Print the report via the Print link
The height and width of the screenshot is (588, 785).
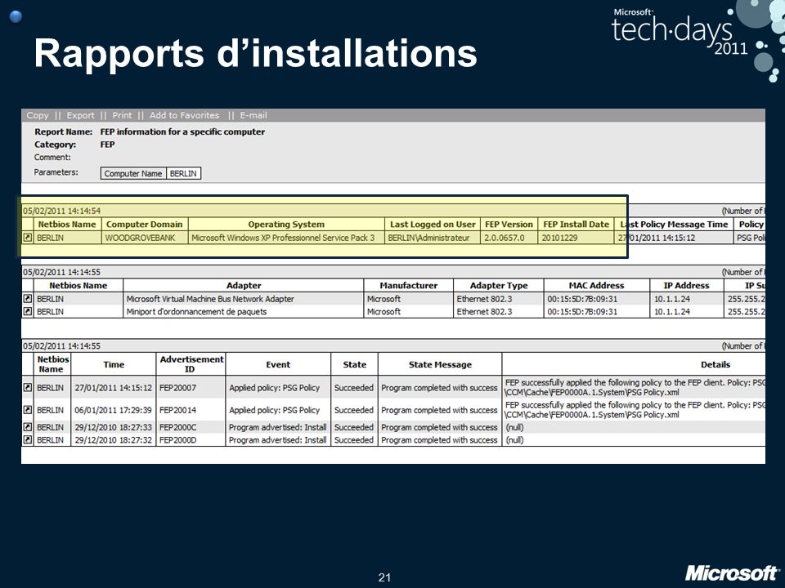pyautogui.click(x=122, y=115)
